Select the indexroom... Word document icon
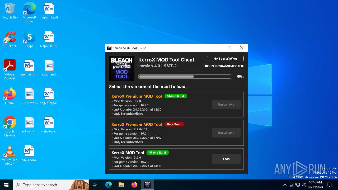Viewport: 338px width, 190px height. coord(29,154)
